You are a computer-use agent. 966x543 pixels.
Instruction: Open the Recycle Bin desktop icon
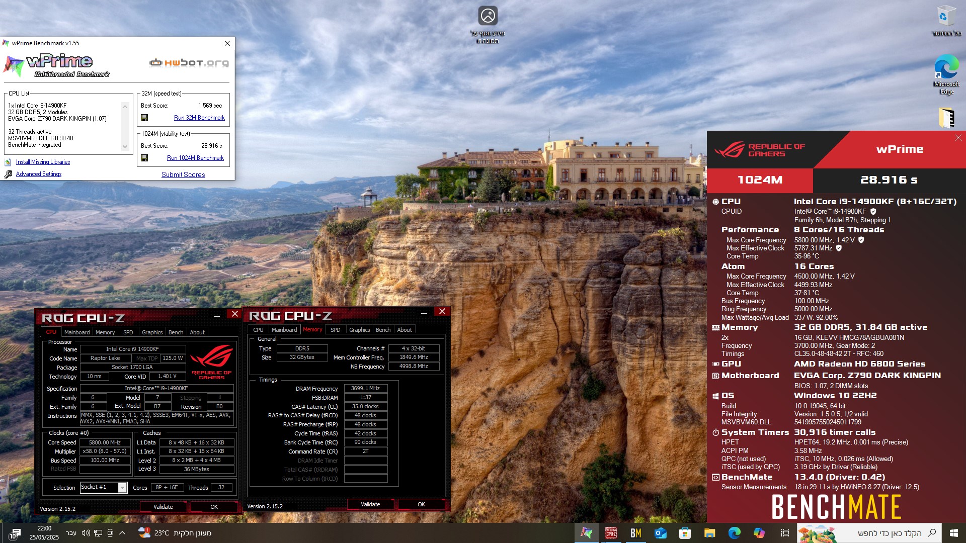click(946, 21)
